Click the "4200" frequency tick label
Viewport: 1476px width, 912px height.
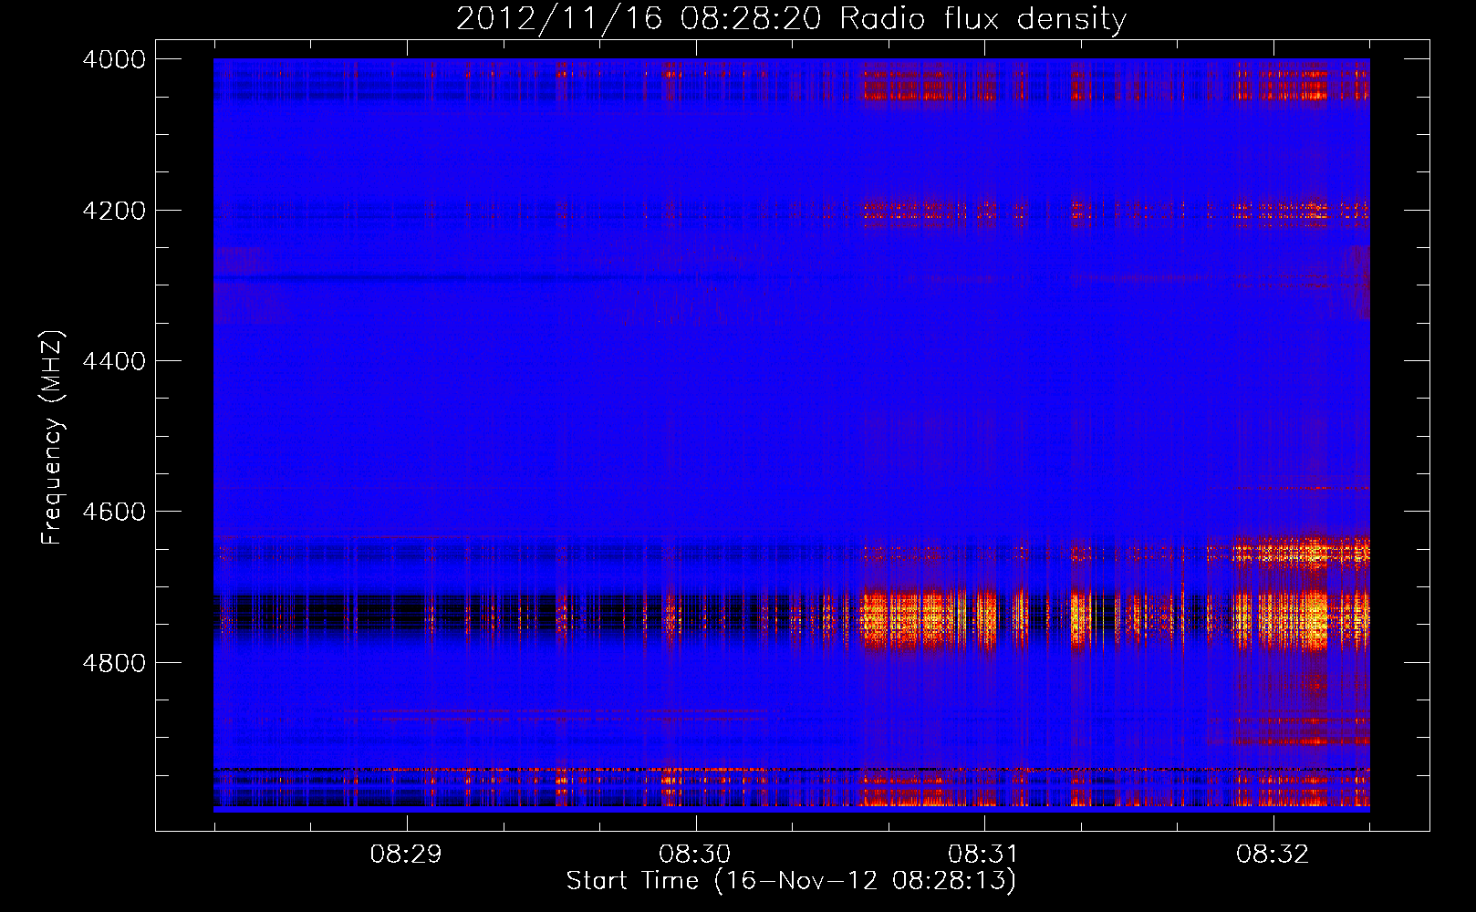point(114,211)
